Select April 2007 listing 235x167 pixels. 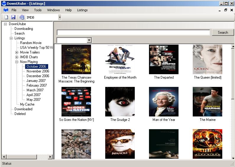pos(34,95)
